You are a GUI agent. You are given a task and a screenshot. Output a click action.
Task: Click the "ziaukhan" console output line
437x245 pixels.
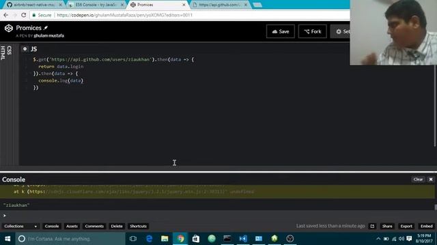point(16,206)
